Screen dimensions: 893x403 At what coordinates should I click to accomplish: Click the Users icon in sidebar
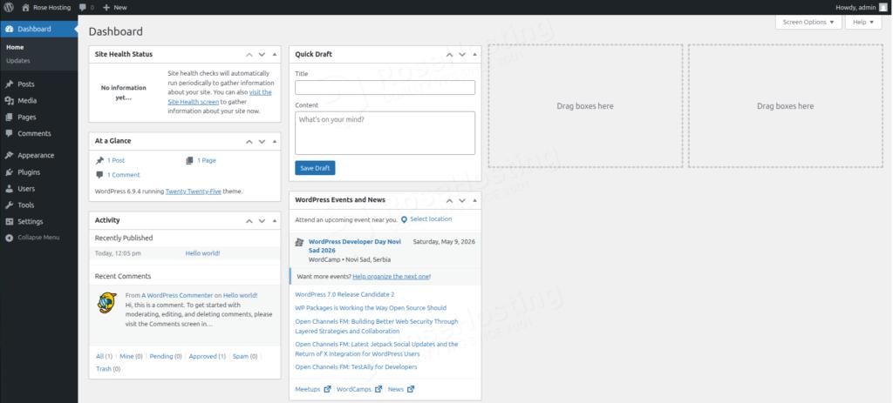tap(9, 189)
